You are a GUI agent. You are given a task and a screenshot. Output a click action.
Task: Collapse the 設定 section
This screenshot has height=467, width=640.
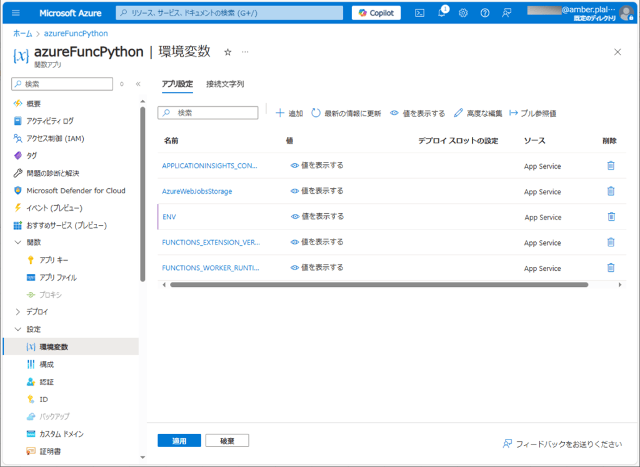click(18, 329)
